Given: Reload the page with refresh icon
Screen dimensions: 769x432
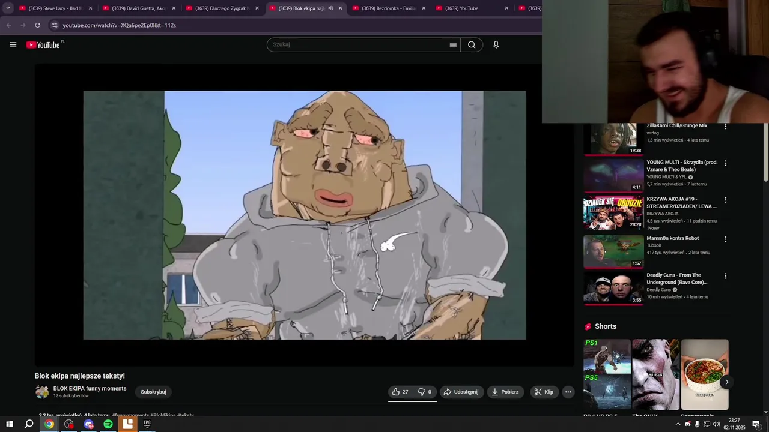Looking at the screenshot, I should (x=37, y=25).
